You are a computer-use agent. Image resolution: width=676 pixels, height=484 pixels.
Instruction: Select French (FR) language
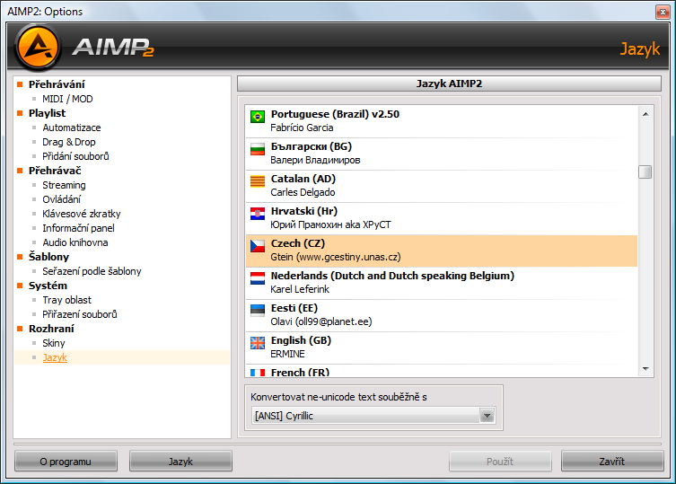(442, 371)
